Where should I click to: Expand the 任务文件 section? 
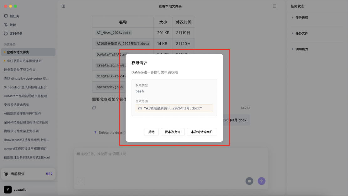tap(302, 34)
